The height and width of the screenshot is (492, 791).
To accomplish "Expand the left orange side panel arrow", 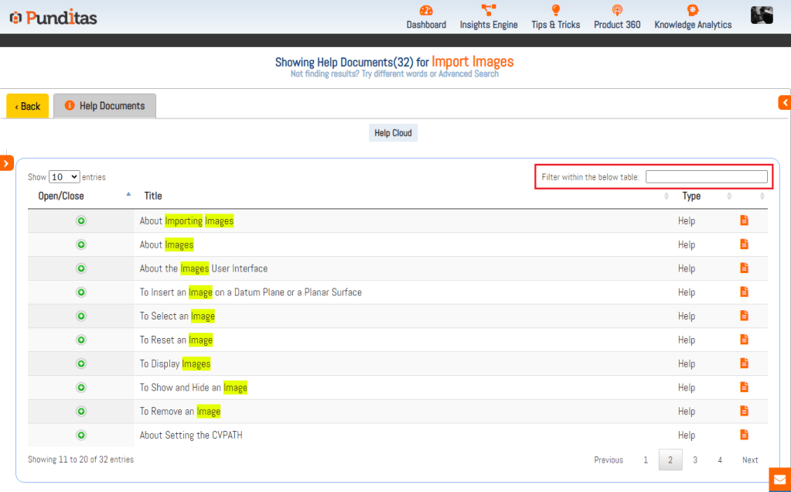I will [x=6, y=163].
